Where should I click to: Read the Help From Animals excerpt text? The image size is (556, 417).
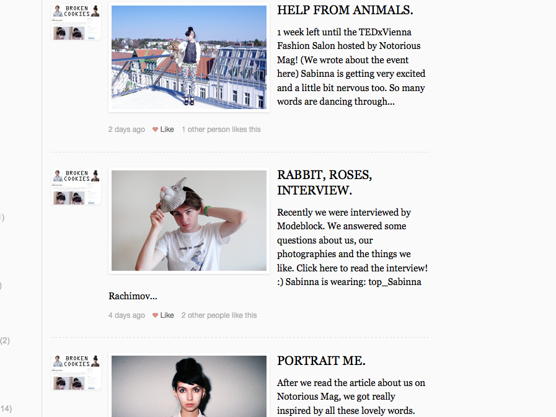(351, 67)
